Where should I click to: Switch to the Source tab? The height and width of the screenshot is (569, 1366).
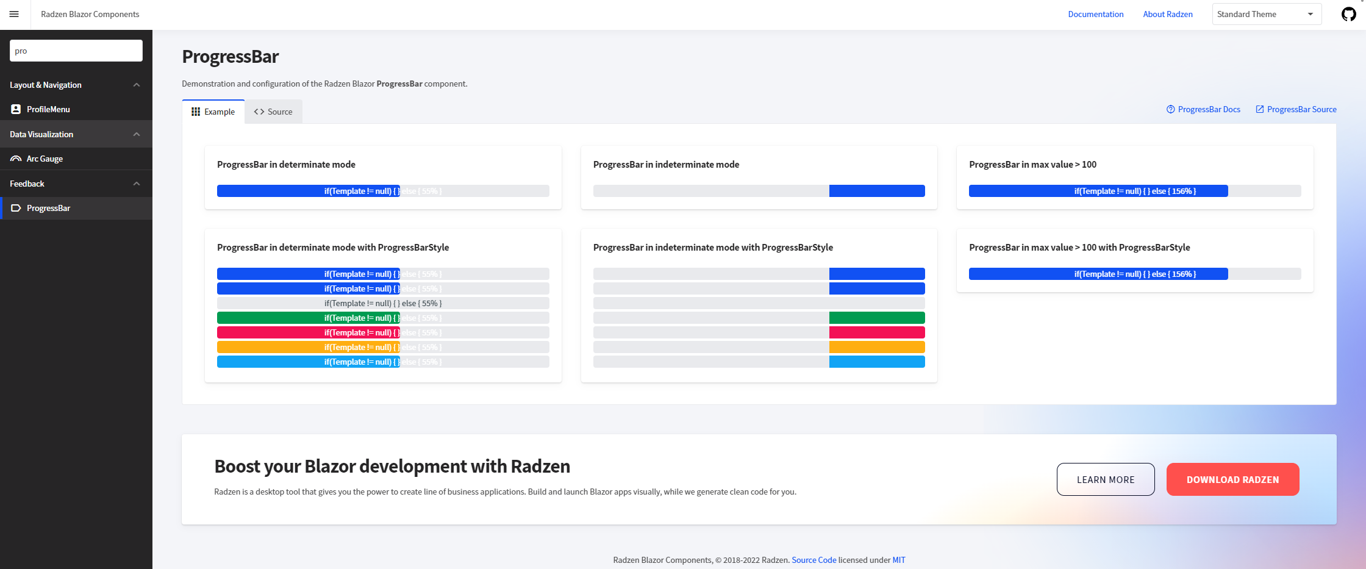click(273, 112)
